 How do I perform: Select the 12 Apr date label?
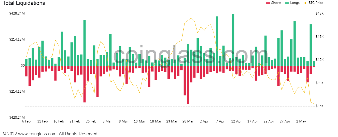tap(236, 121)
